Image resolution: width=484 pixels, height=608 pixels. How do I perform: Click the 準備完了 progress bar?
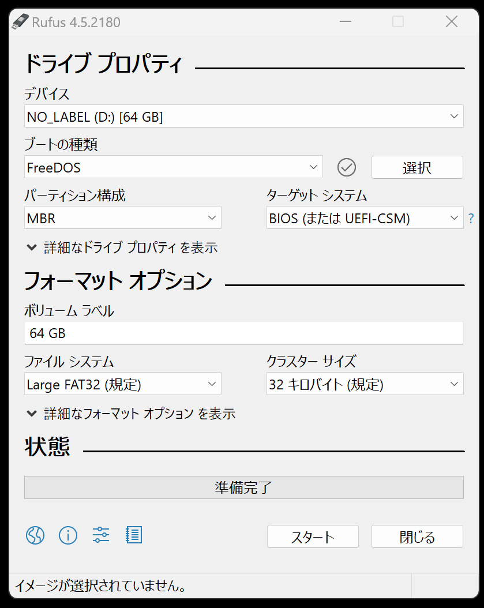tap(243, 487)
